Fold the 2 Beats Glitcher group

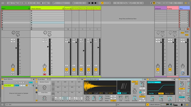63,9
